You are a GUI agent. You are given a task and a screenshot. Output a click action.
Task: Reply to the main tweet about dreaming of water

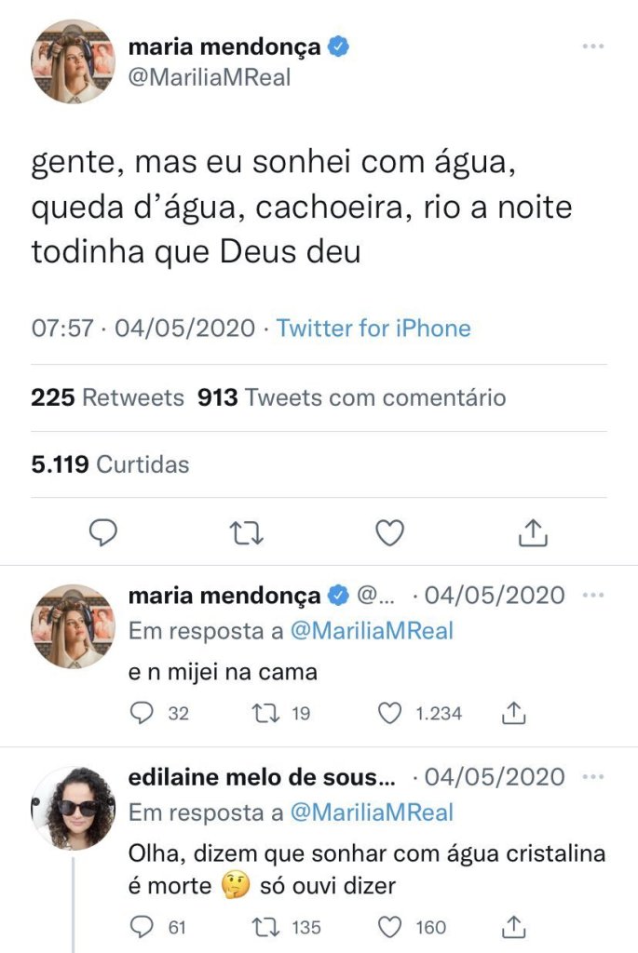coord(102,532)
